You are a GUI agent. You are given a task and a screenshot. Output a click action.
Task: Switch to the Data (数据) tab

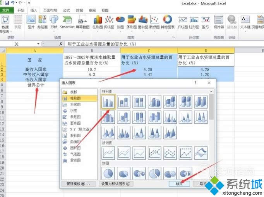click(x=79, y=10)
